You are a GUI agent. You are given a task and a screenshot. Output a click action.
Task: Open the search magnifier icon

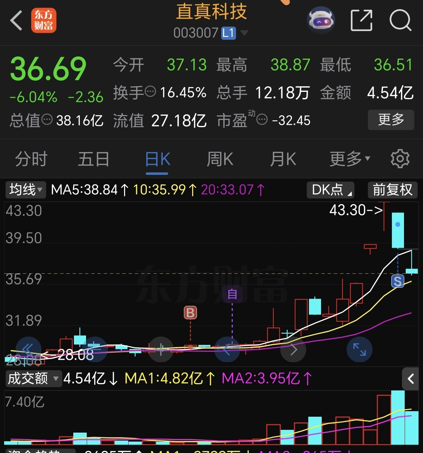click(401, 20)
